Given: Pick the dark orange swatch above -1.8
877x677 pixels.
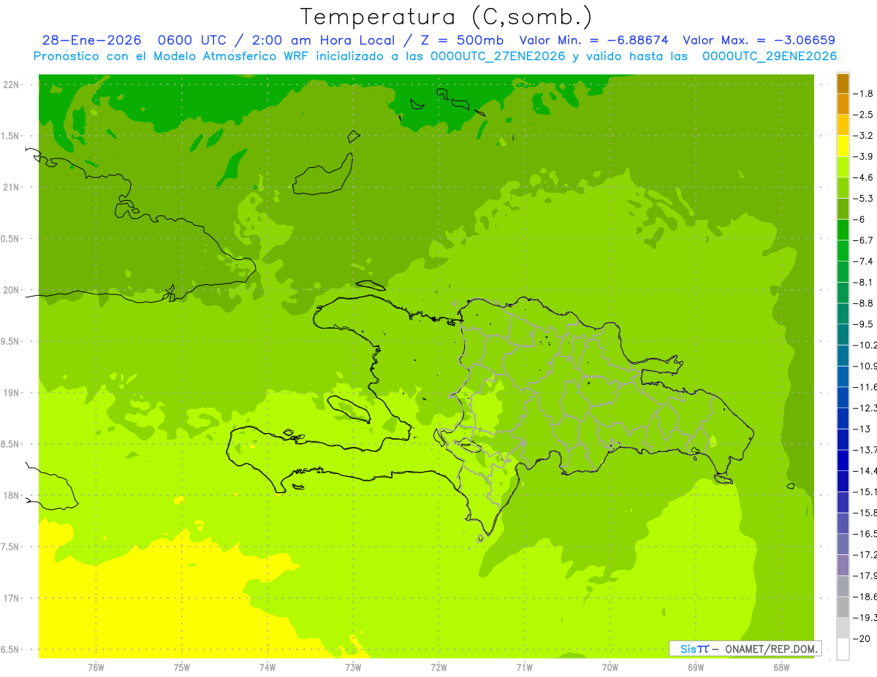Looking at the screenshot, I should (x=843, y=83).
